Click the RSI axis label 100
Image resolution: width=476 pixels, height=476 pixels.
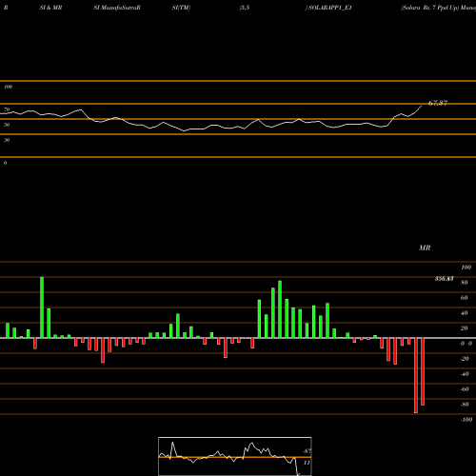[x=9, y=87]
